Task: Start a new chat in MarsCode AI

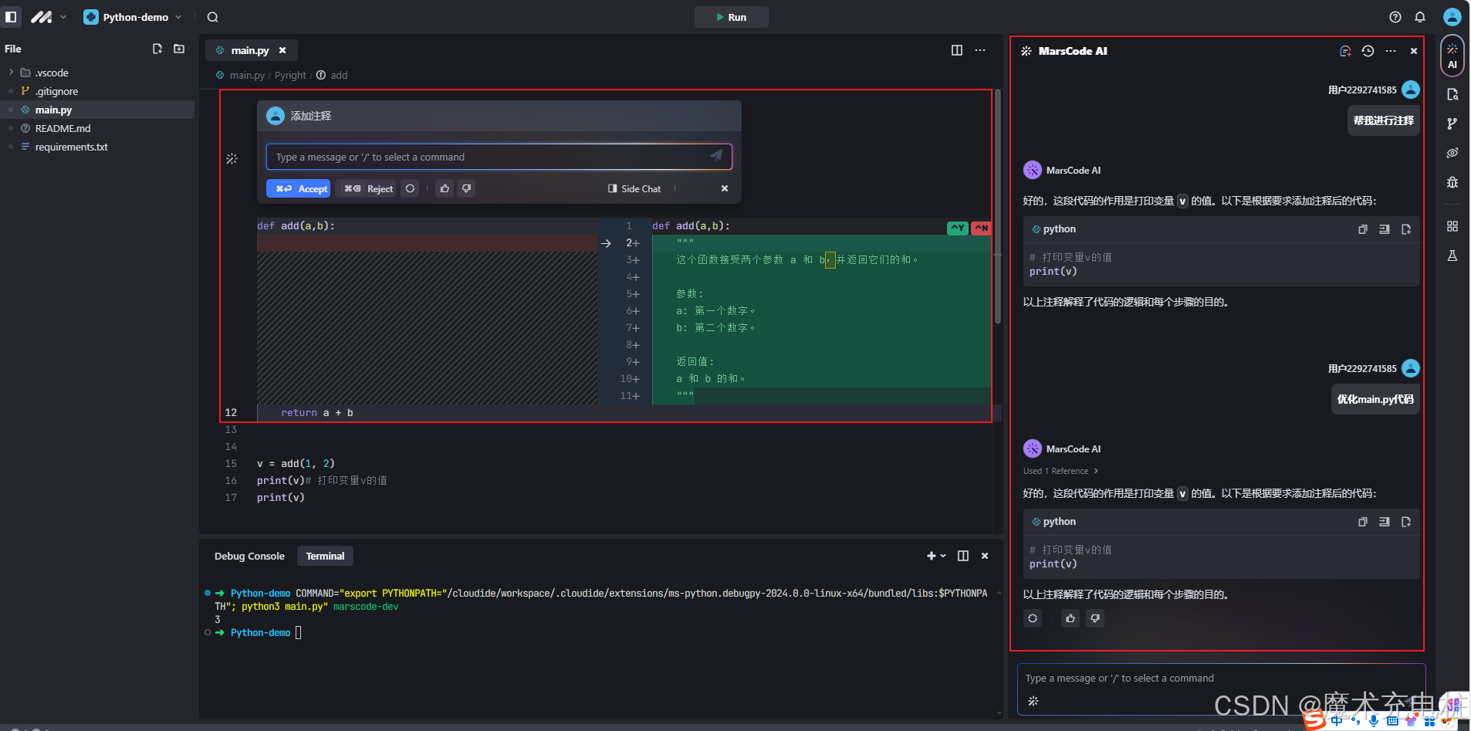Action: pos(1345,51)
